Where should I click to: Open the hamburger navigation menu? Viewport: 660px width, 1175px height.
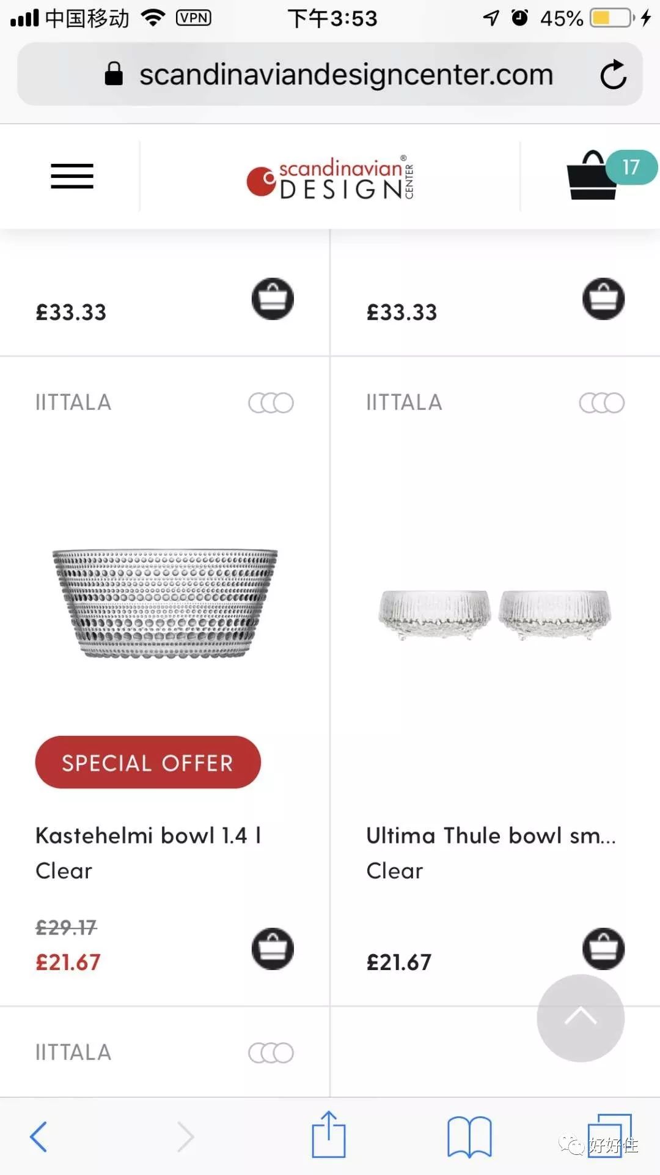click(x=72, y=176)
